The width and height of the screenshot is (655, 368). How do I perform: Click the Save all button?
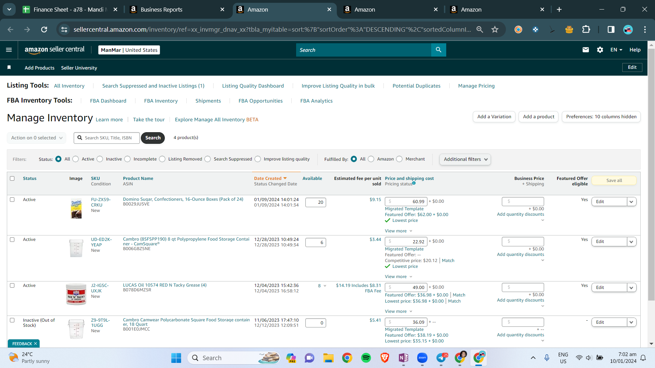pos(614,181)
